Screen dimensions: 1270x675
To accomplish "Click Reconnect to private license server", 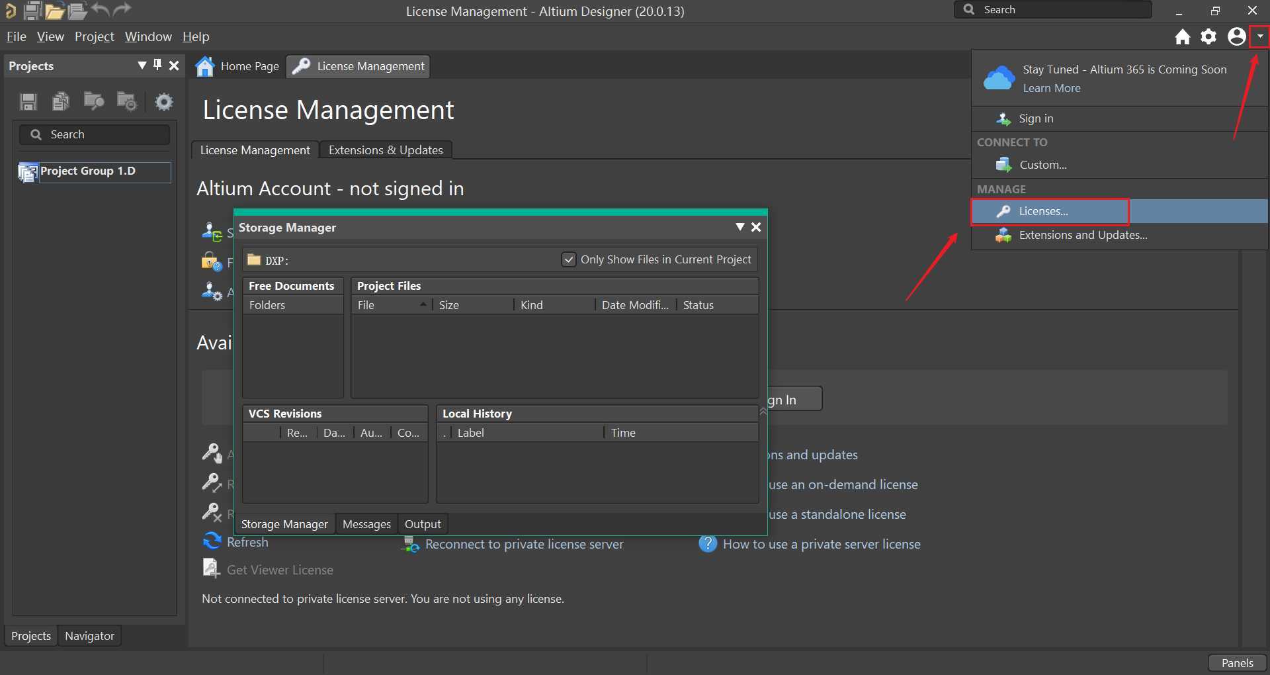I will point(524,544).
